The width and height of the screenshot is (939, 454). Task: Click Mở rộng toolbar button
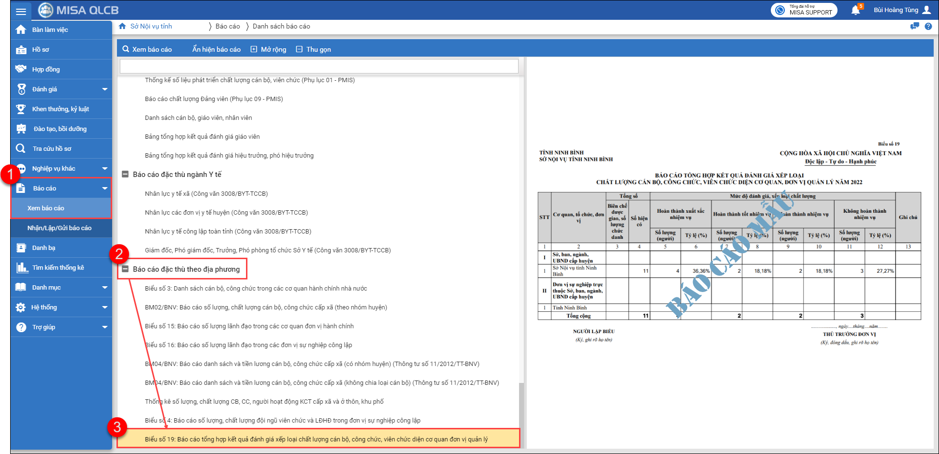pyautogui.click(x=268, y=49)
